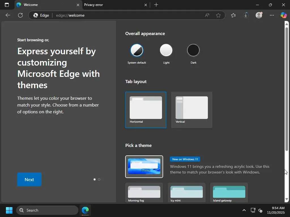Close the Privacy error tab
The width and height of the screenshot is (290, 217).
pos(146,5)
